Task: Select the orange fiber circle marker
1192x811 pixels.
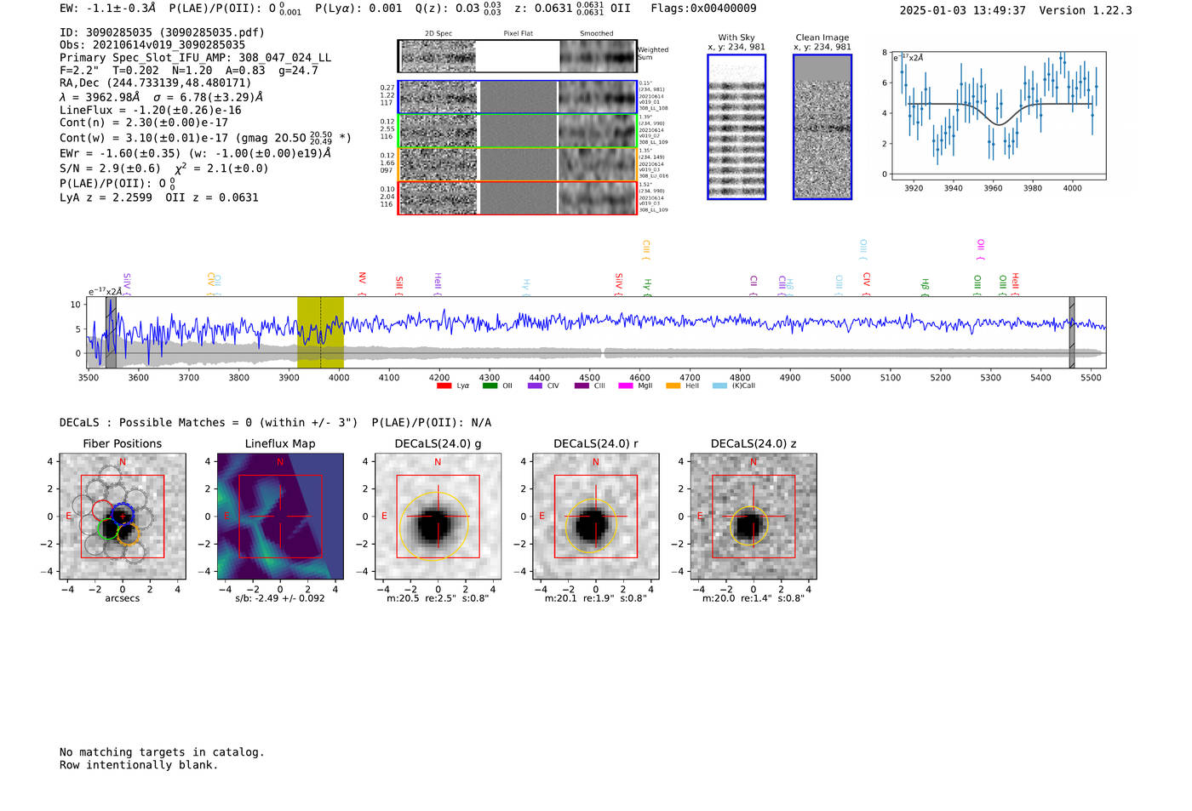Action: [x=128, y=534]
